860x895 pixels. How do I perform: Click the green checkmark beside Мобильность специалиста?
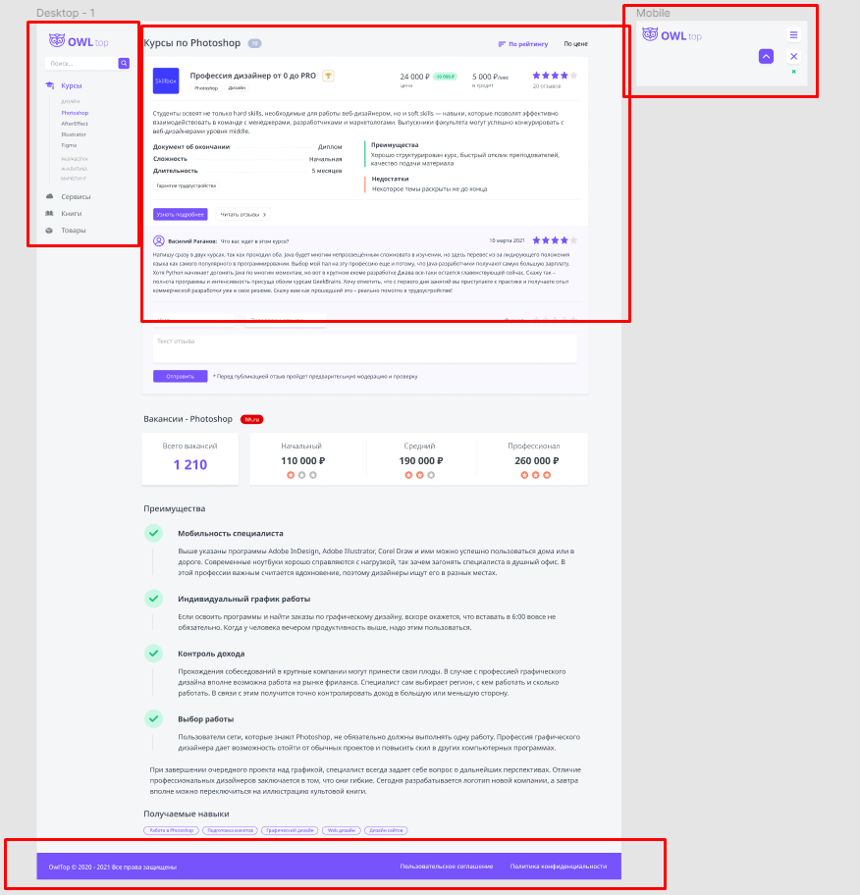(153, 533)
